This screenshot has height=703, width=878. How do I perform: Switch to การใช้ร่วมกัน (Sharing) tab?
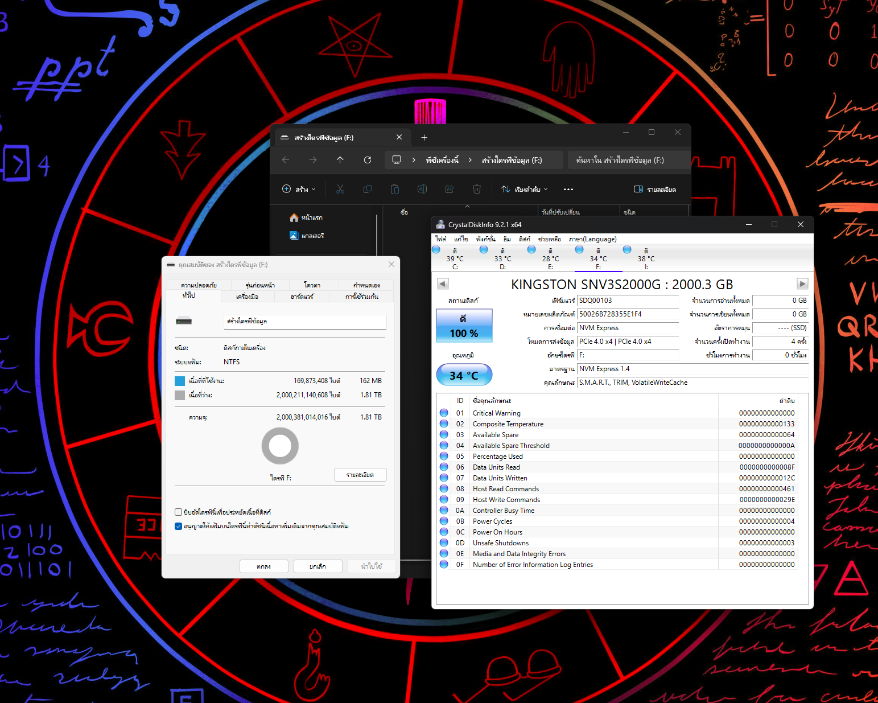(x=362, y=296)
